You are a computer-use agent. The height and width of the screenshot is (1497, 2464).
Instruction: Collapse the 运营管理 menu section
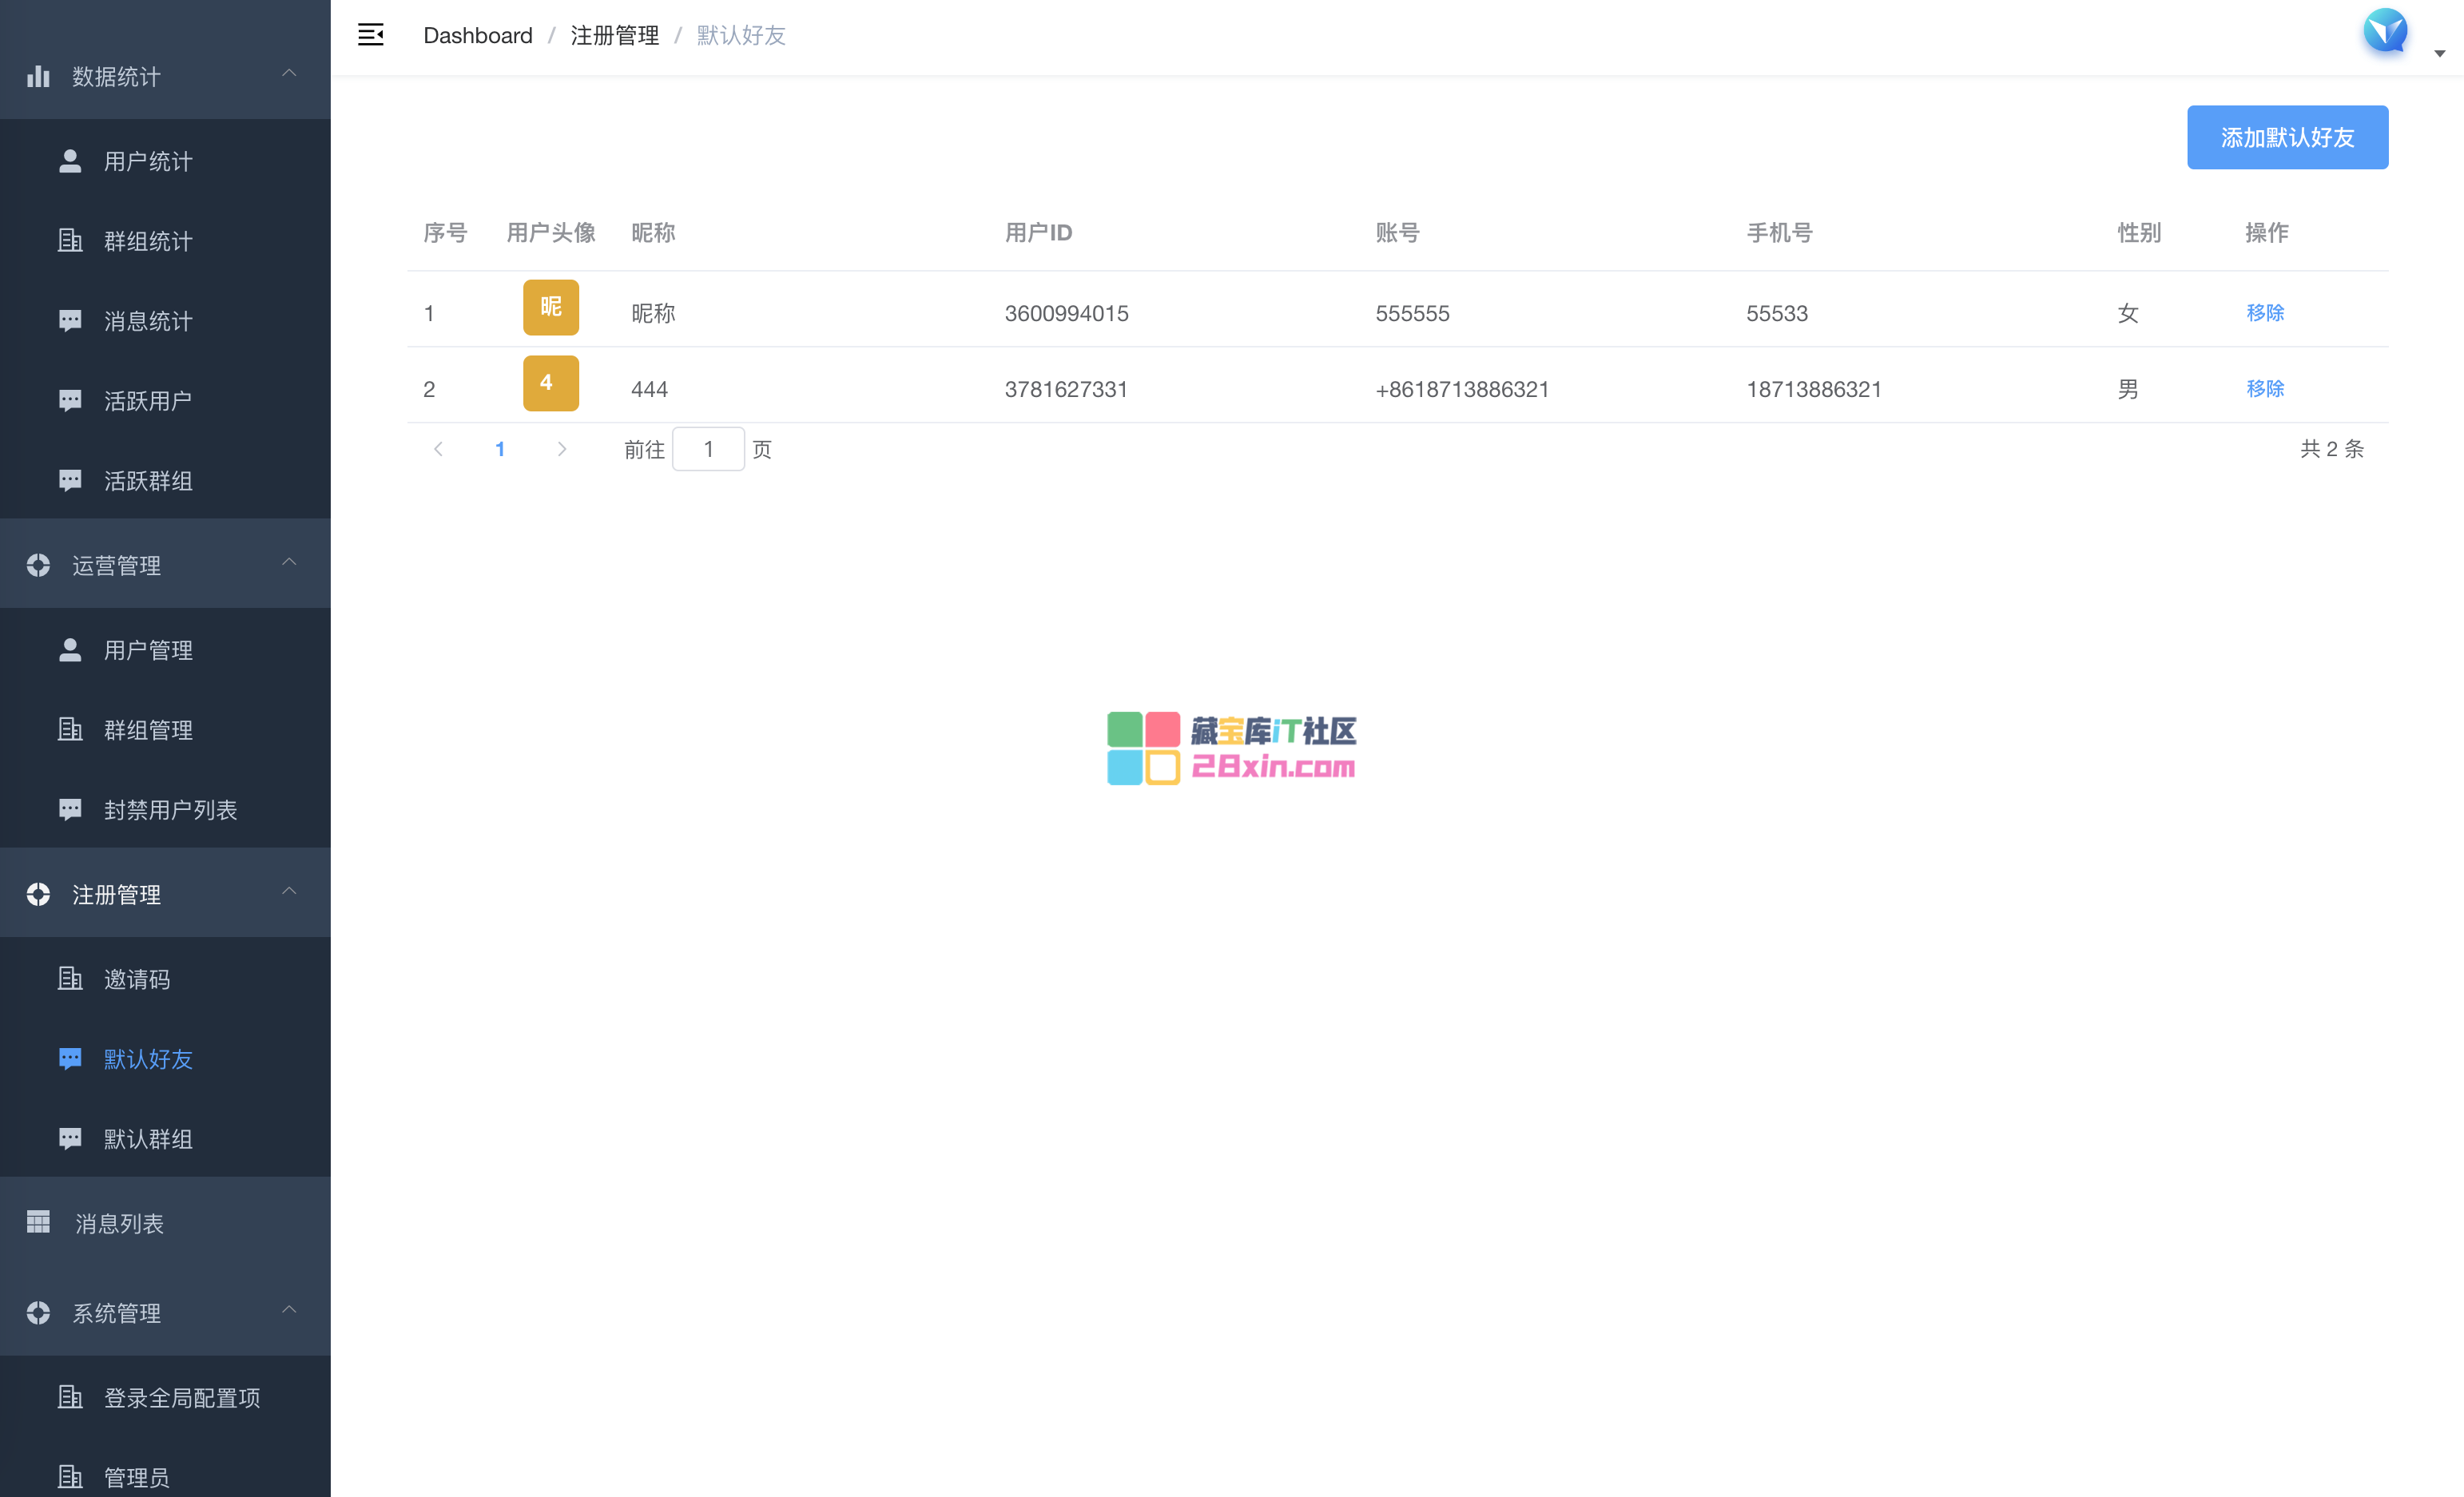pos(289,563)
